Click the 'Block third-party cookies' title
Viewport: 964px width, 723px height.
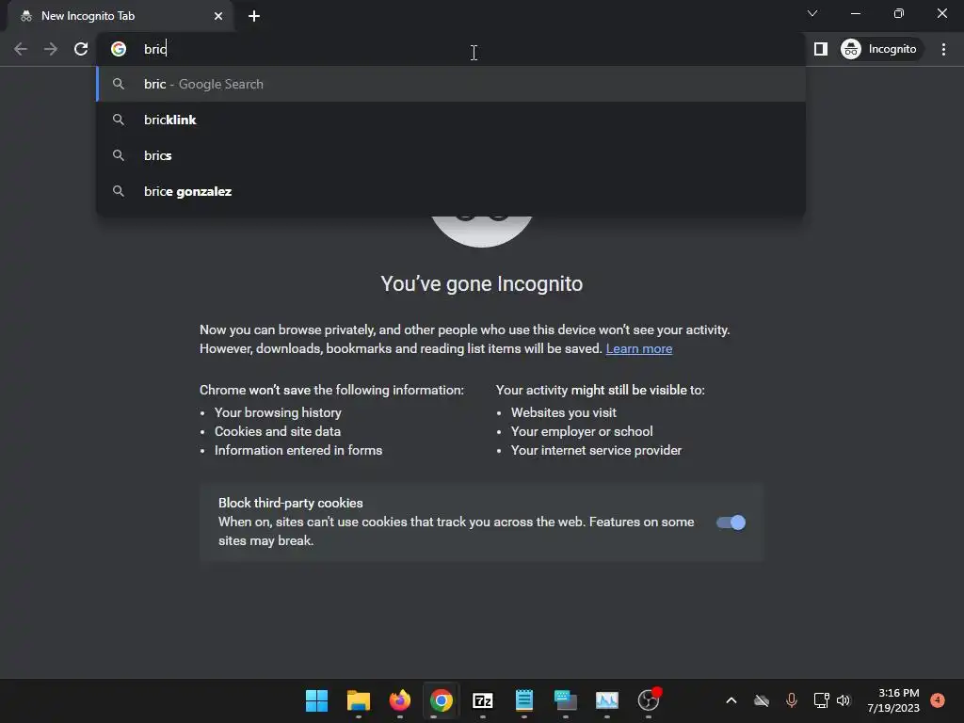[290, 503]
